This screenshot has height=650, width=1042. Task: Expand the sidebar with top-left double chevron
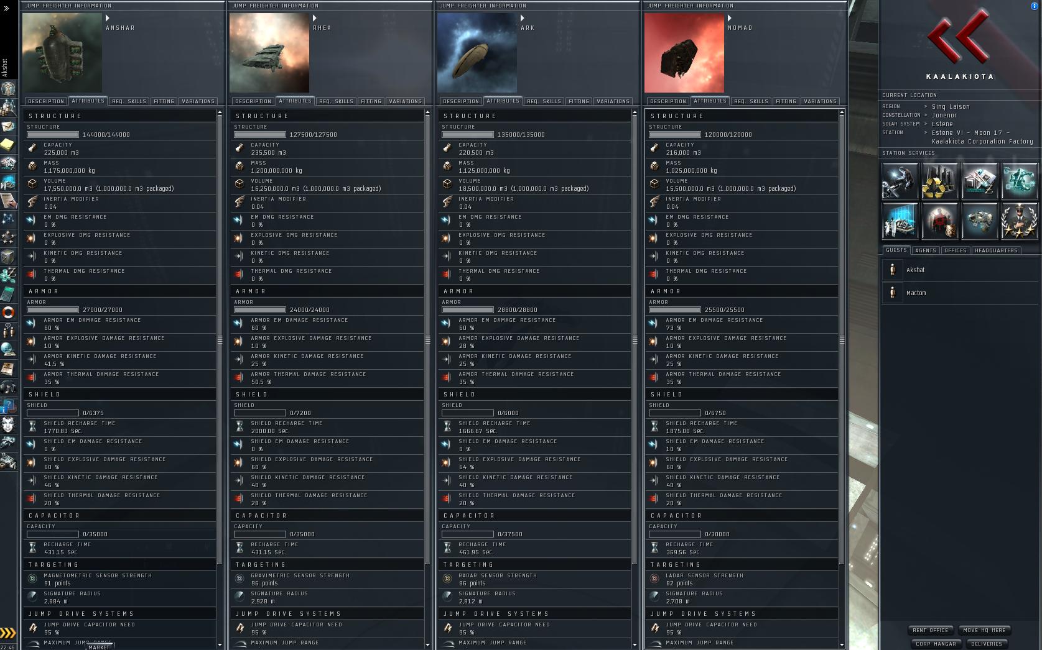click(7, 9)
